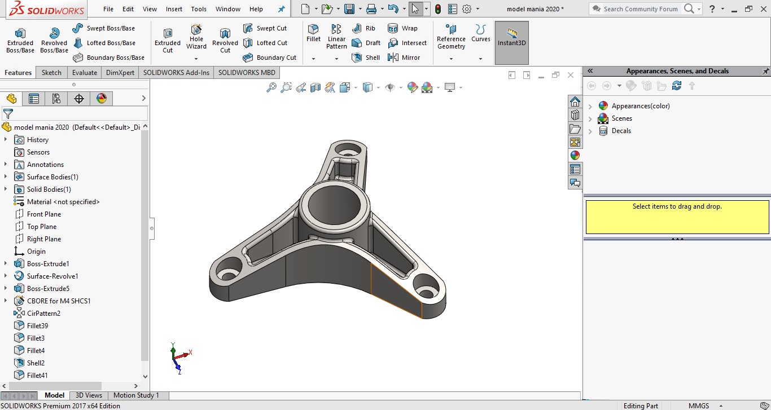The width and height of the screenshot is (771, 410).
Task: Open the Hole Wizard tool
Action: (196, 37)
